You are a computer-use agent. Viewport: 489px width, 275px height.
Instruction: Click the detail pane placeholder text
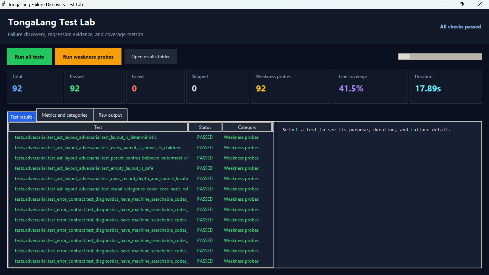[x=366, y=130]
